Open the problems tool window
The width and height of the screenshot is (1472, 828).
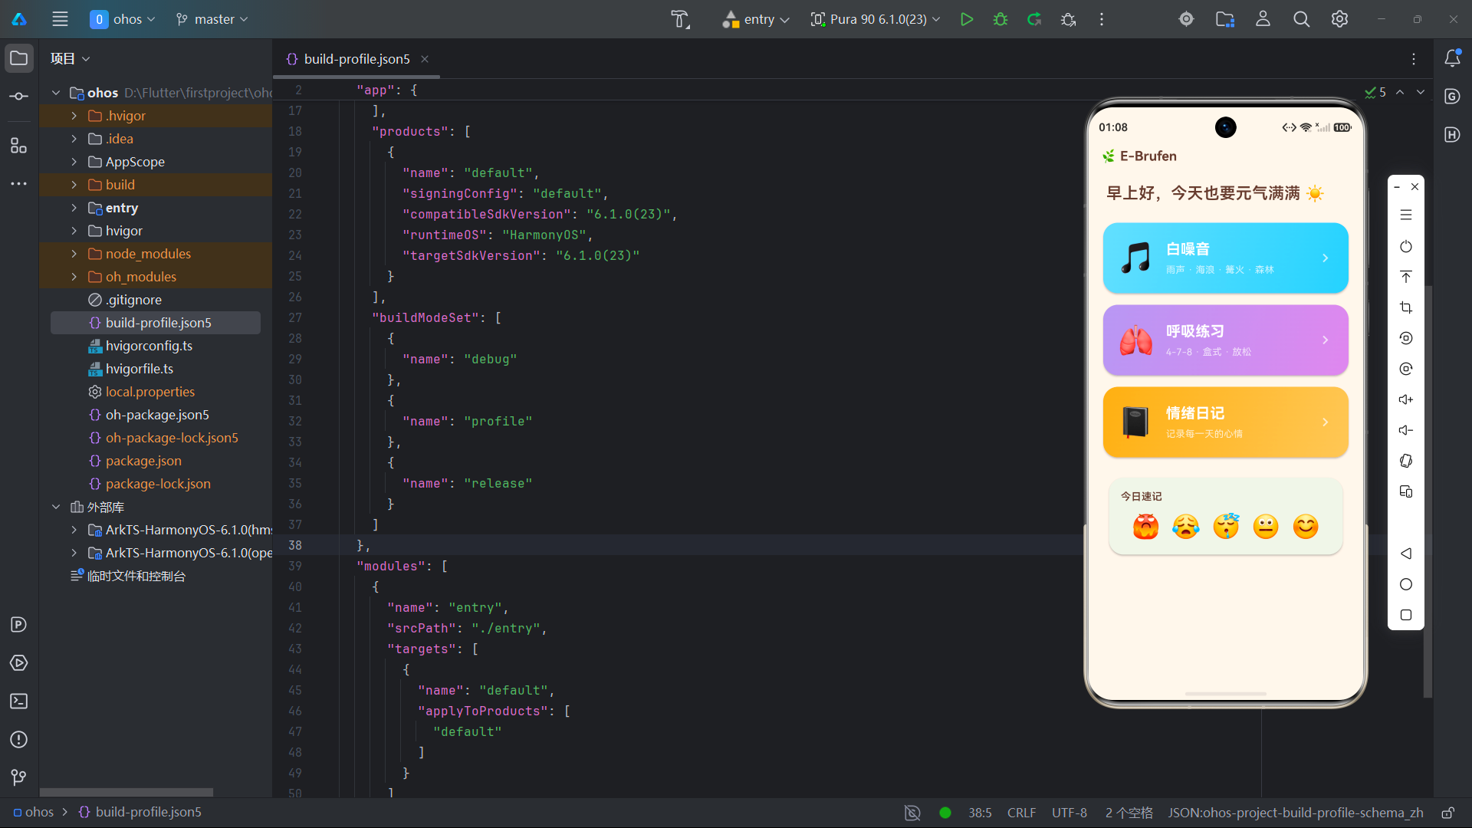tap(19, 740)
